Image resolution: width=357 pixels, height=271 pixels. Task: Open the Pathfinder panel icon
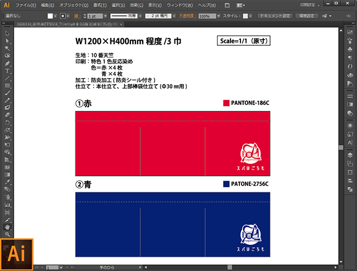pyautogui.click(x=350, y=190)
